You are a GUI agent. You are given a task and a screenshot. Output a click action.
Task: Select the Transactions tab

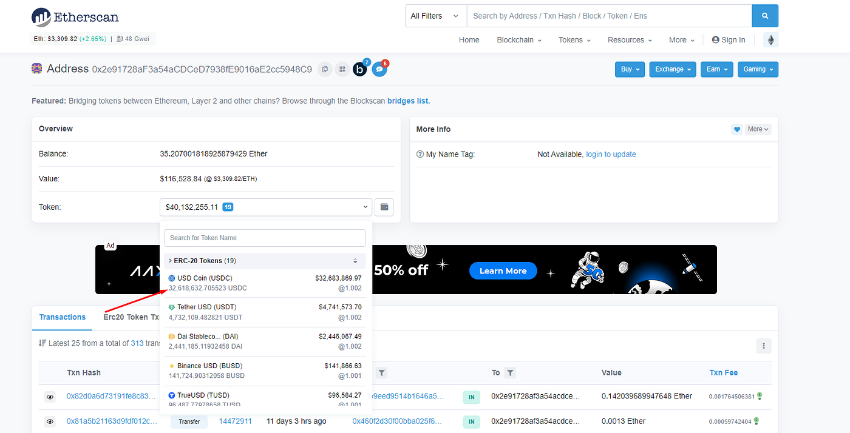pos(63,317)
